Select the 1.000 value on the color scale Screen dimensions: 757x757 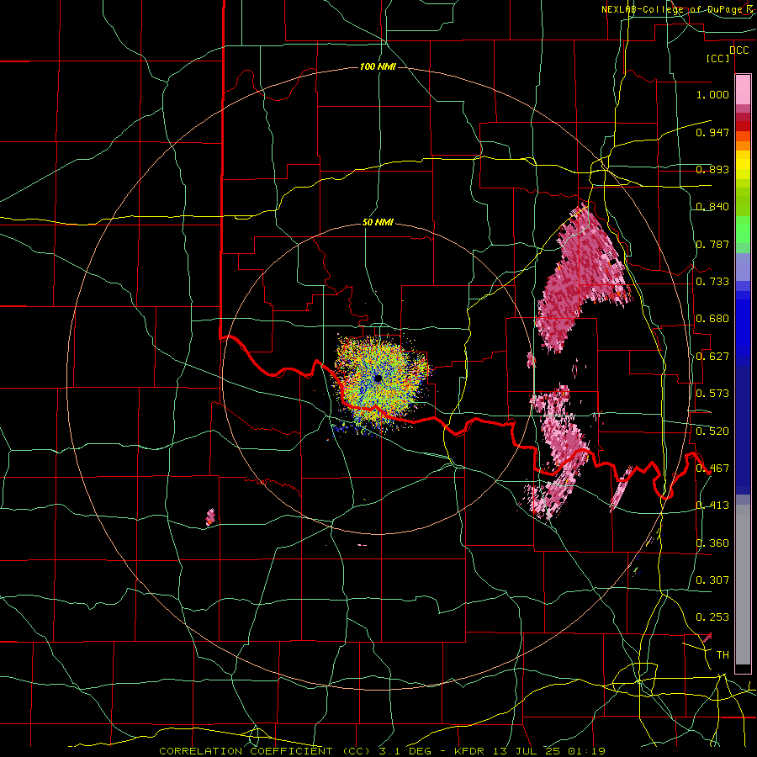click(x=712, y=94)
